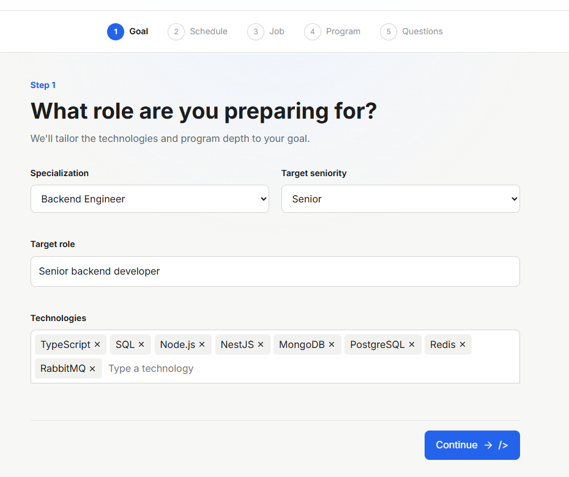The width and height of the screenshot is (569, 477).
Task: Click the step 3 circle number
Action: [x=256, y=32]
